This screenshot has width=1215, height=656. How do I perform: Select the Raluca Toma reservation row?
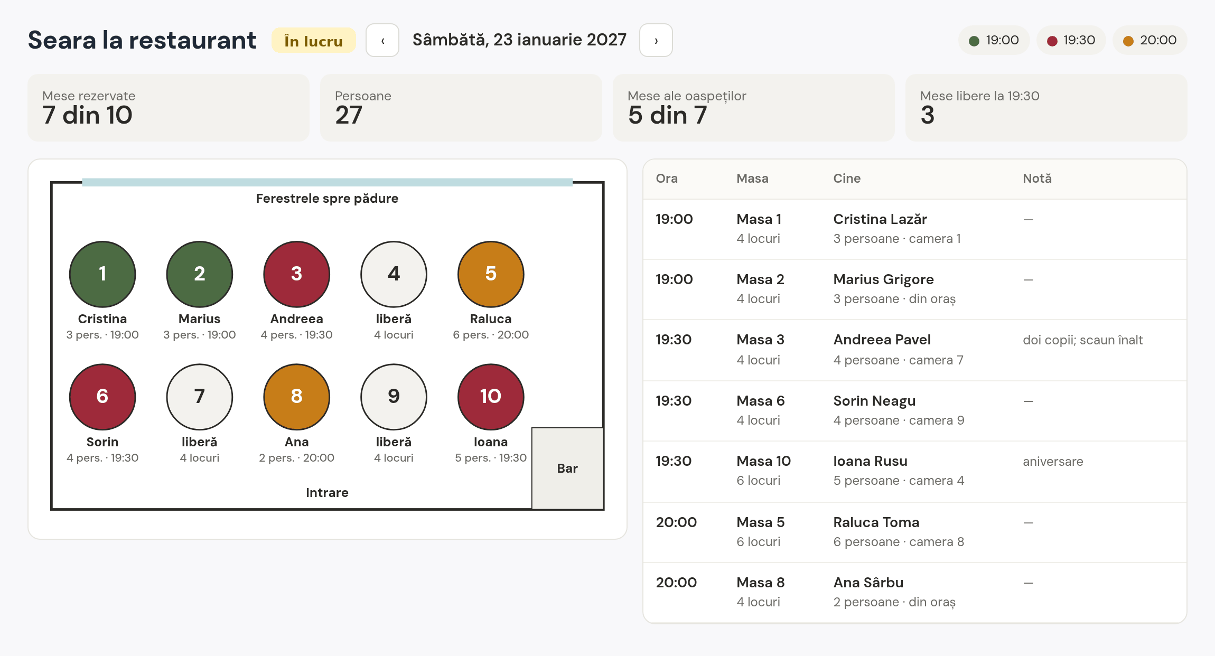[x=915, y=532]
